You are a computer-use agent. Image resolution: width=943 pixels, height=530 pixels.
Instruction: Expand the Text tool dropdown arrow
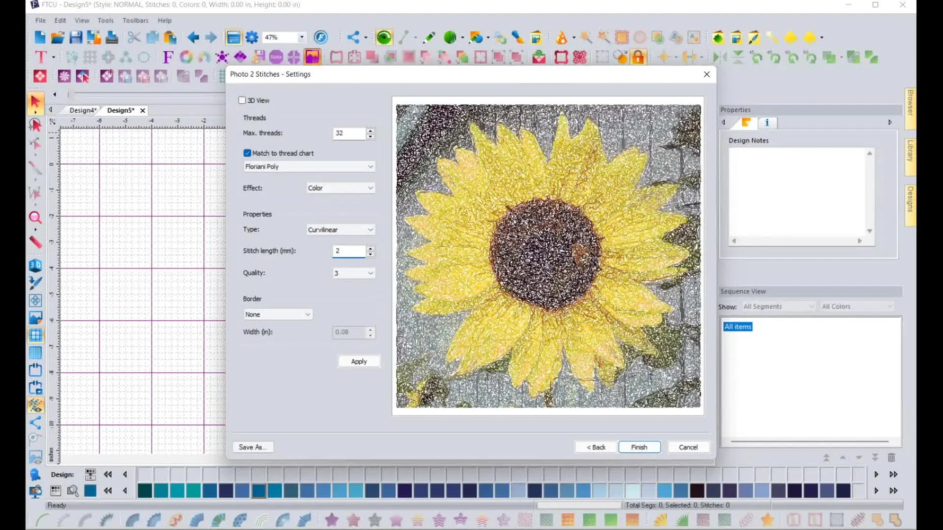coord(54,57)
